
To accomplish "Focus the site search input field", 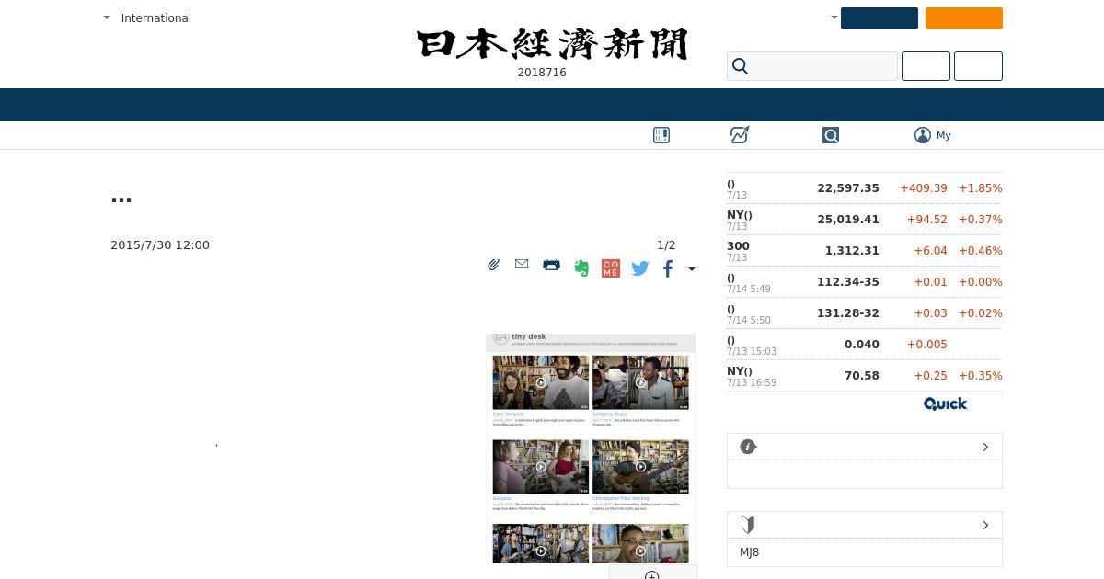I will tap(812, 66).
